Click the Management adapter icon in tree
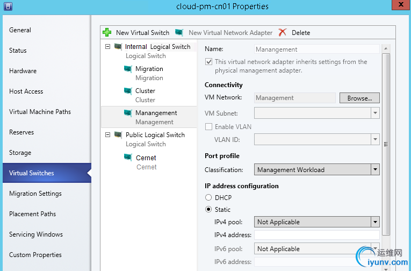411x271 pixels. point(128,113)
